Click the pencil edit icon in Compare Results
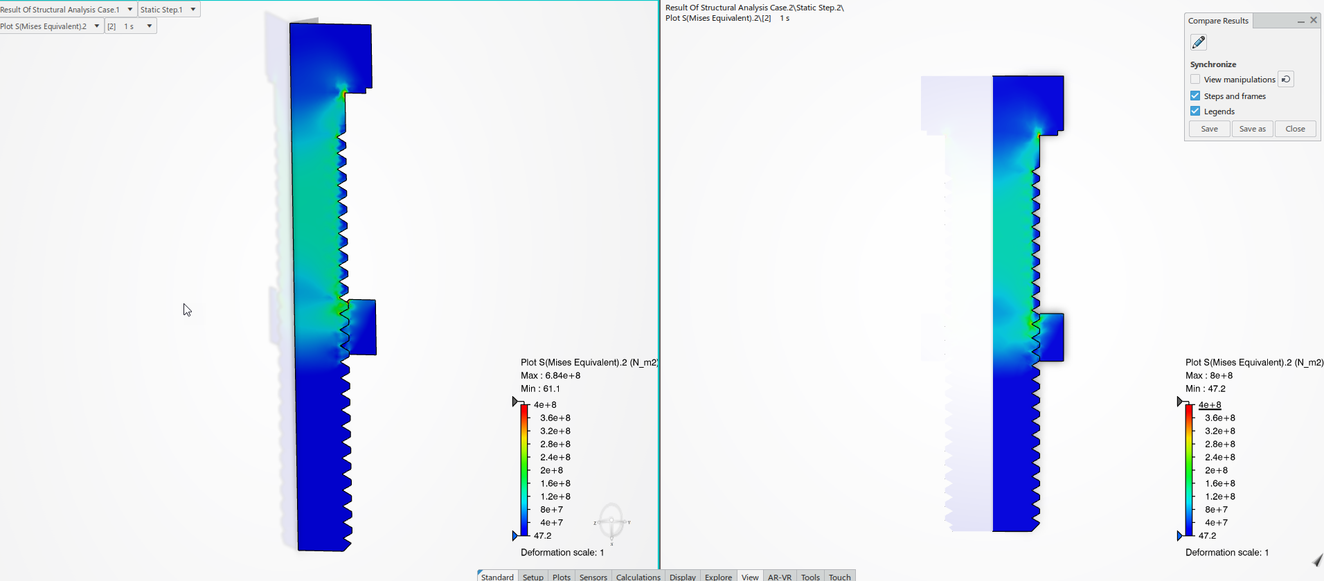Image resolution: width=1324 pixels, height=581 pixels. tap(1198, 43)
